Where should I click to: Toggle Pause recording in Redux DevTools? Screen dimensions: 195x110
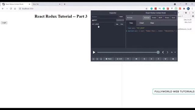coord(108,59)
